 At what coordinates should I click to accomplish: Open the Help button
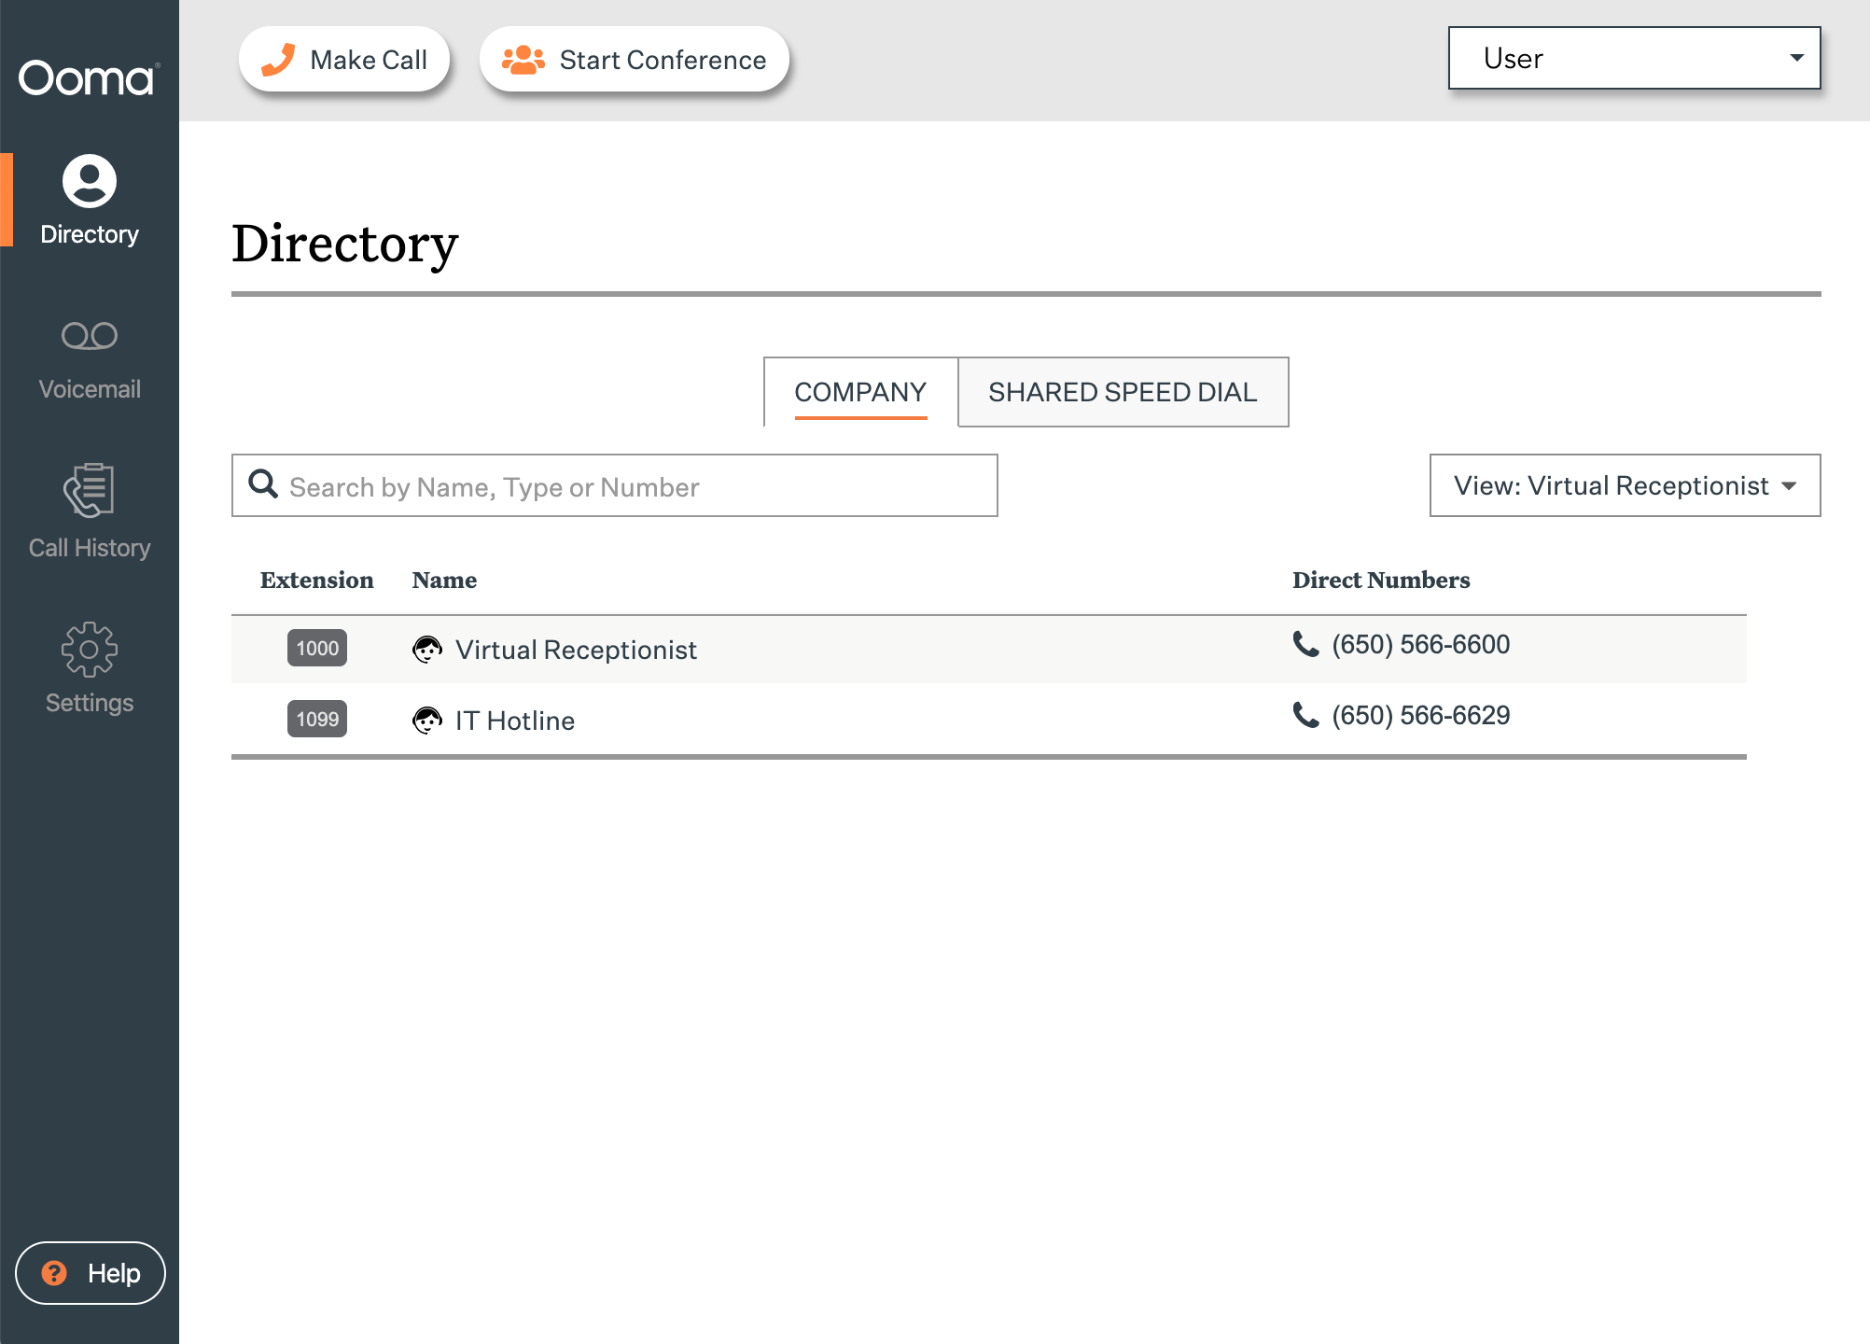(91, 1273)
